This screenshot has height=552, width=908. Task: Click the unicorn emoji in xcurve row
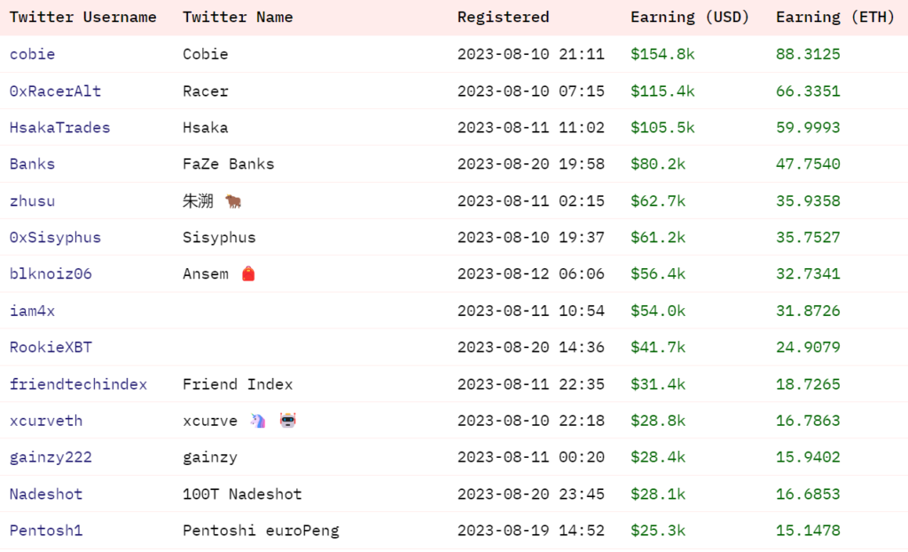click(x=258, y=421)
